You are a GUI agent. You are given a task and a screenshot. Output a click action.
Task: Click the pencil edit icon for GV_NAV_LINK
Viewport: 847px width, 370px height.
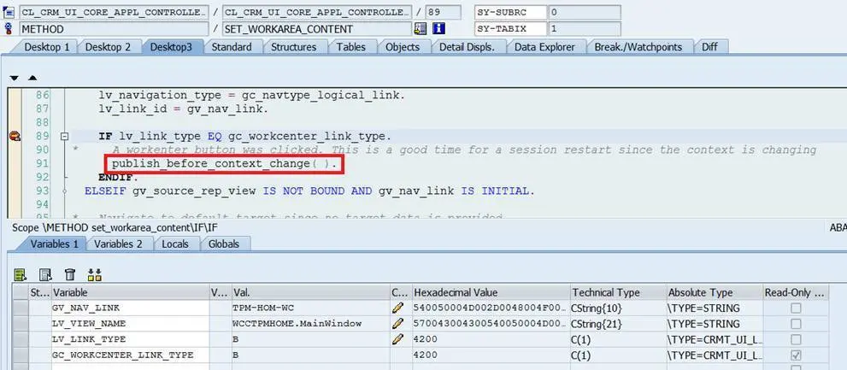click(397, 308)
